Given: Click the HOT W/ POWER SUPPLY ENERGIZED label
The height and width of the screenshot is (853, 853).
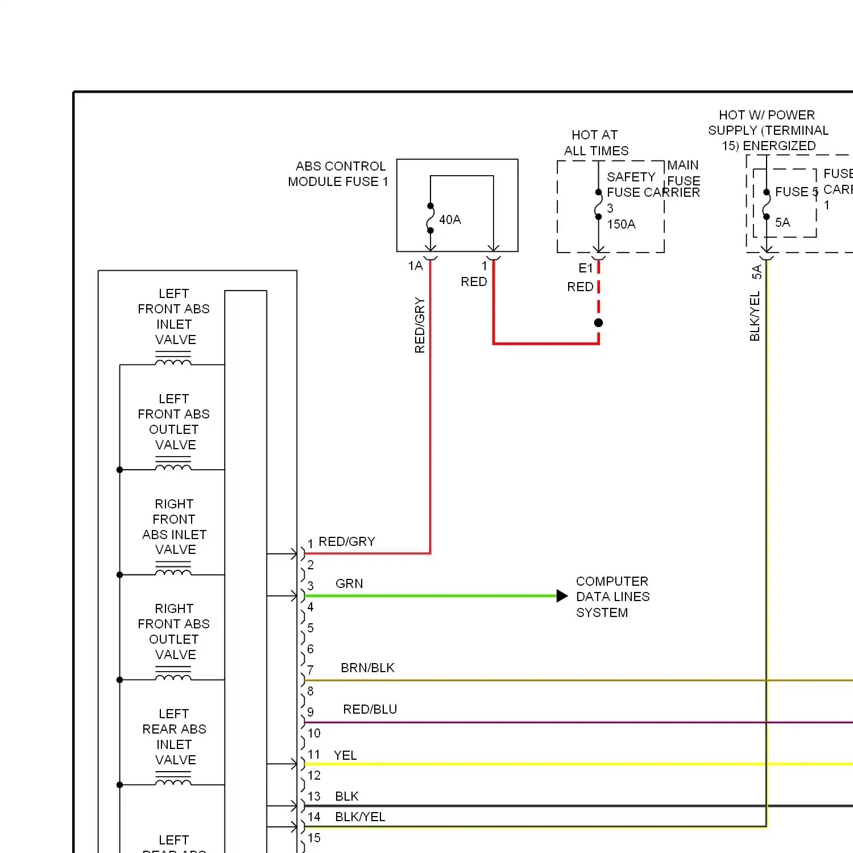Looking at the screenshot, I should coord(768,130).
